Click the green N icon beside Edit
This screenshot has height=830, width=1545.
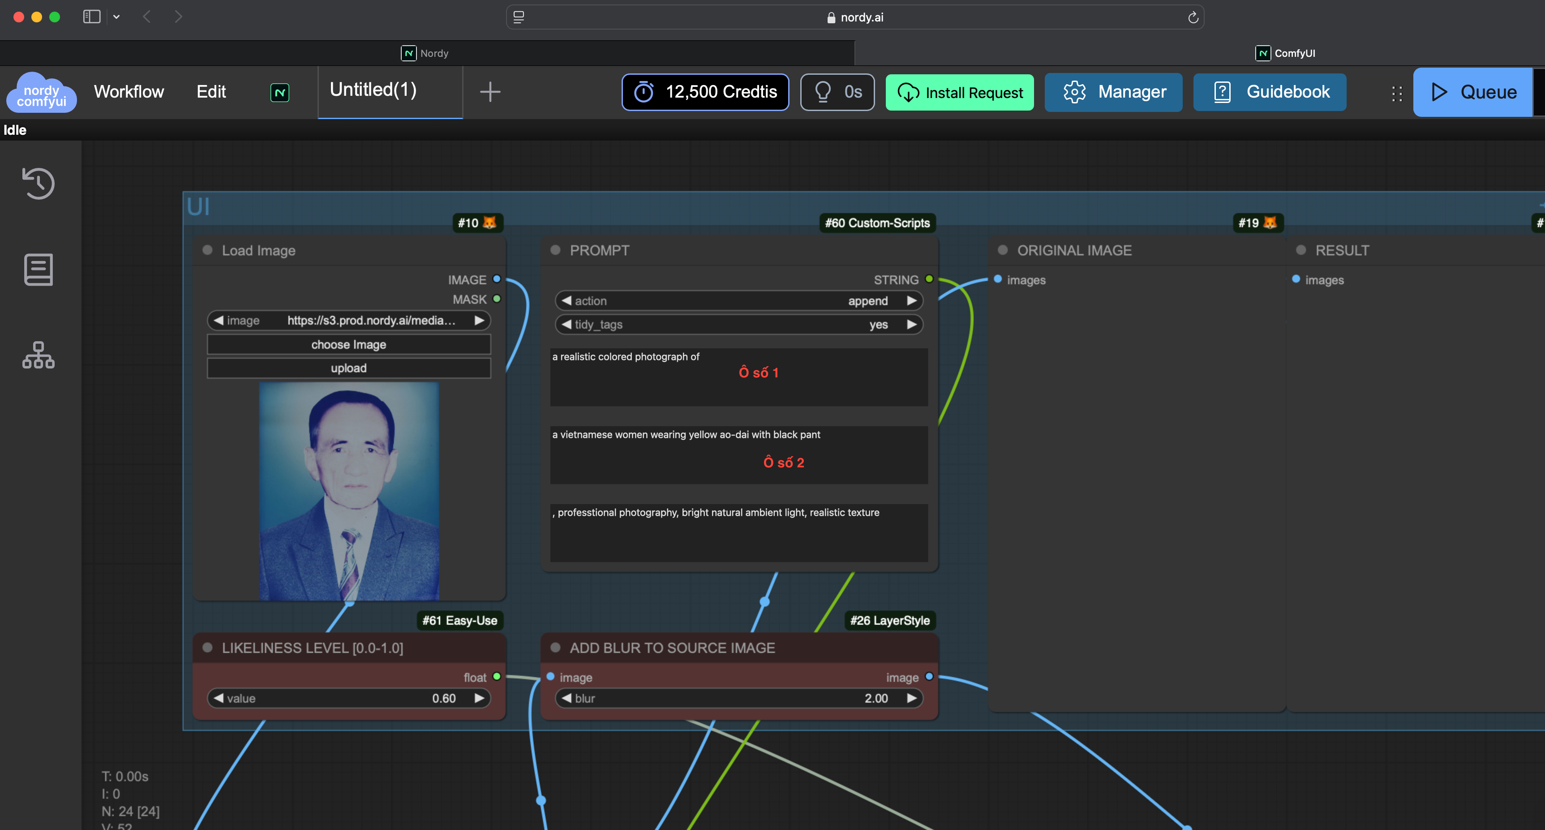pyautogui.click(x=279, y=92)
